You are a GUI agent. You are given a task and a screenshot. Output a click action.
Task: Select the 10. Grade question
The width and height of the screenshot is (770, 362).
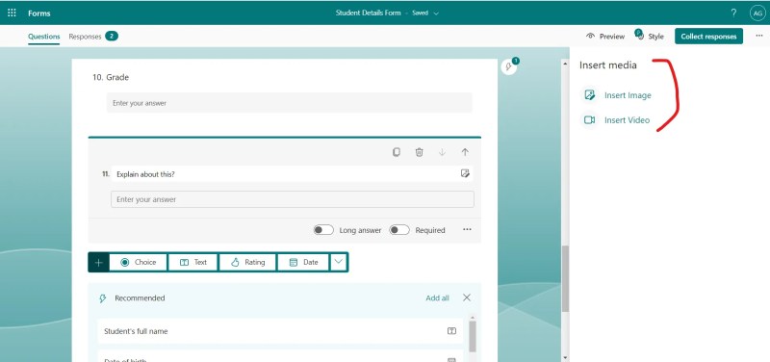[111, 77]
